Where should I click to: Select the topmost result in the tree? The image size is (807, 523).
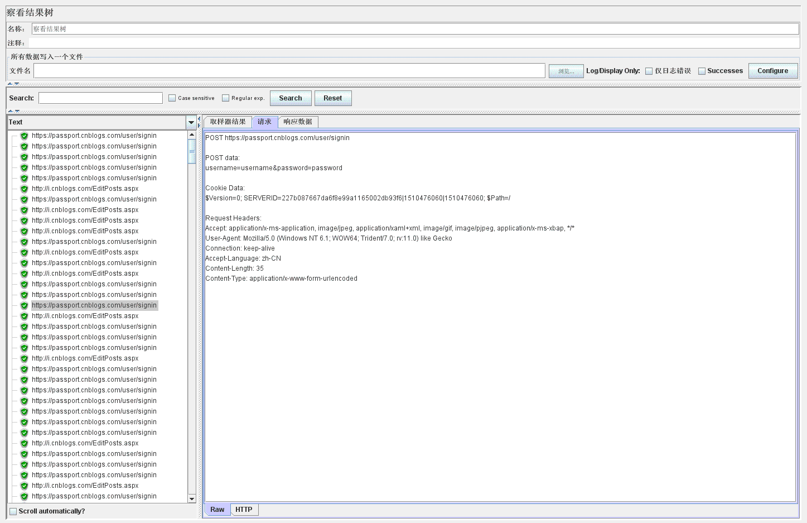(x=94, y=136)
